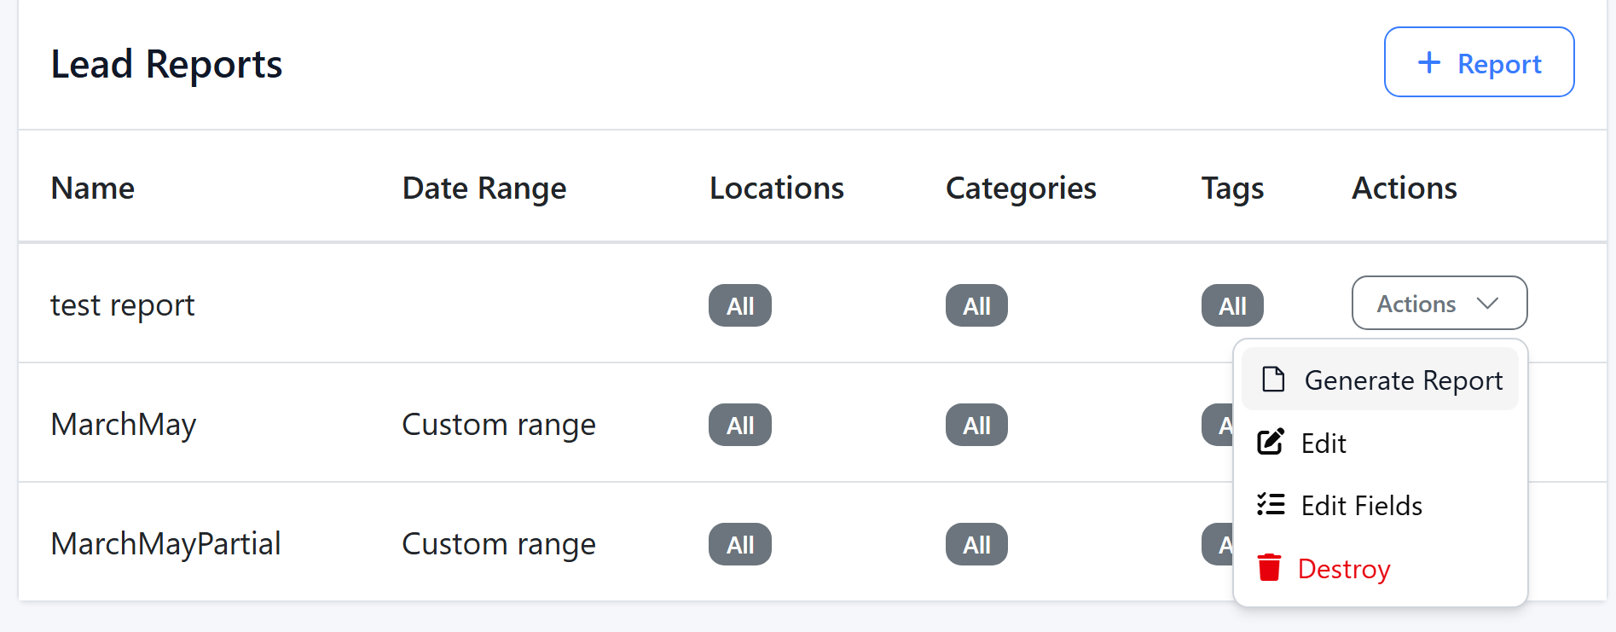Click the MarchMayPartial report name

(165, 544)
